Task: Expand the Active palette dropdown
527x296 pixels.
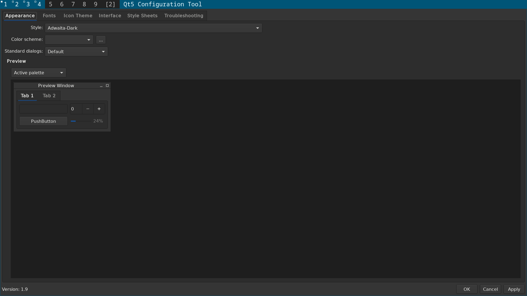Action: click(39, 73)
